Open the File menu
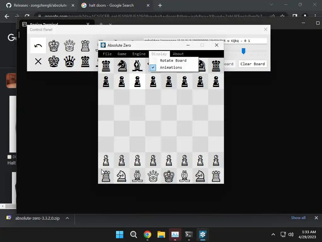 (107, 54)
